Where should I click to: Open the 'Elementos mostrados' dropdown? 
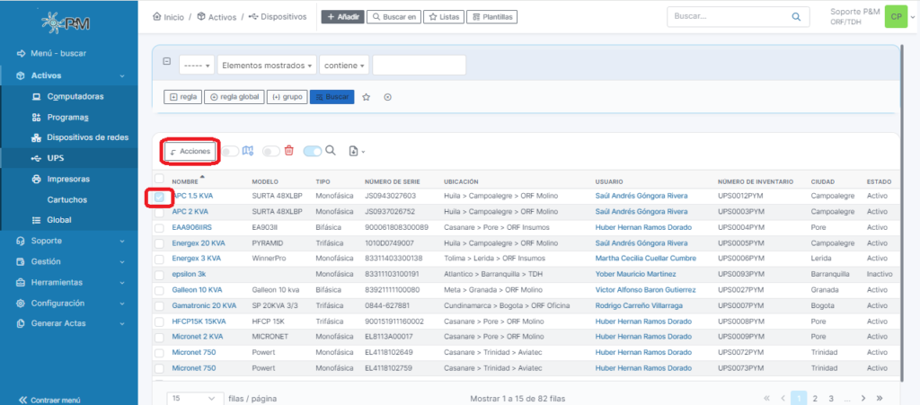267,66
